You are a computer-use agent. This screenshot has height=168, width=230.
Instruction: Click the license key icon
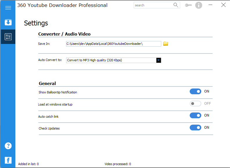coord(188,5)
